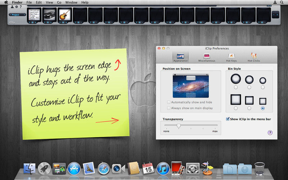Select the small square bin style radio
Screen dimensions: 288x180
point(263,108)
